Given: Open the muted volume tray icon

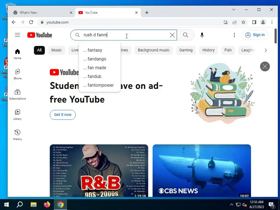Looking at the screenshot, I should coord(244,205).
